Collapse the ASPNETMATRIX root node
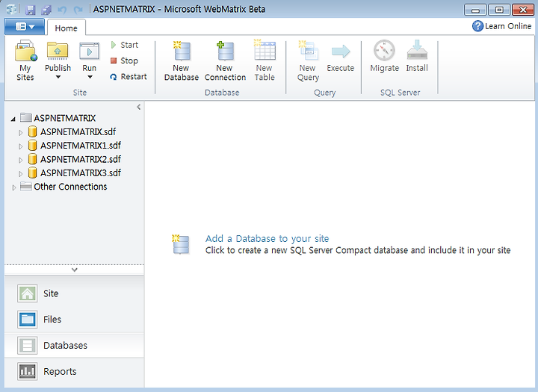This screenshot has height=392, width=538. point(13,119)
